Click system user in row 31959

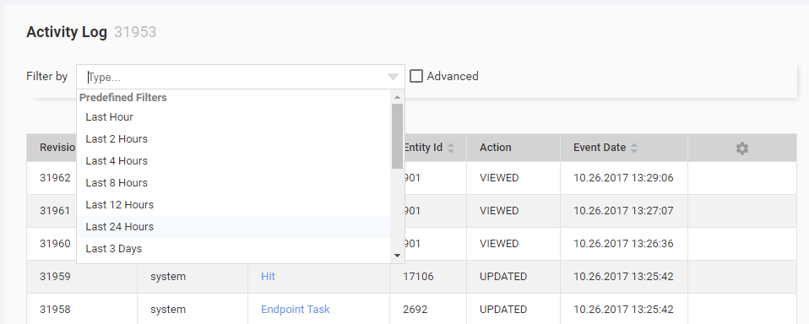[168, 277]
